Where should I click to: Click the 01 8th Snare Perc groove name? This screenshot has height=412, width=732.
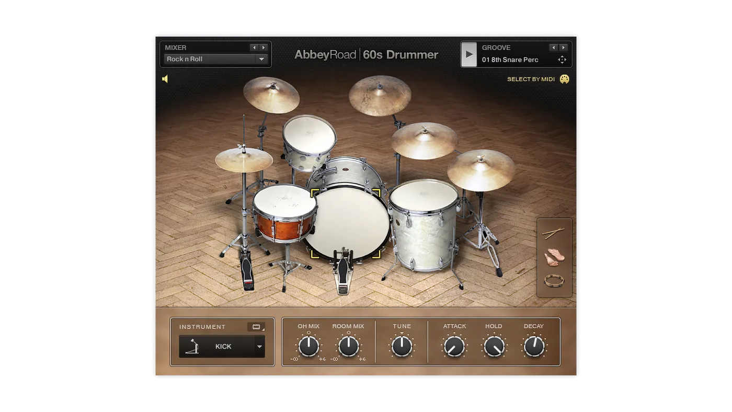pos(510,60)
